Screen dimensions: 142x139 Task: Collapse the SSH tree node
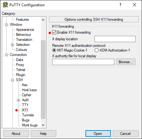tap(12, 80)
